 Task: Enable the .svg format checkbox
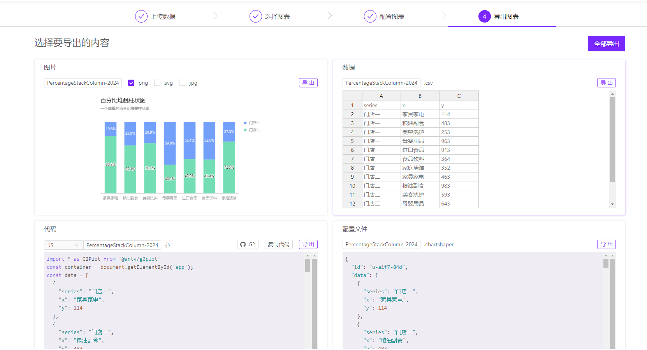coord(157,83)
